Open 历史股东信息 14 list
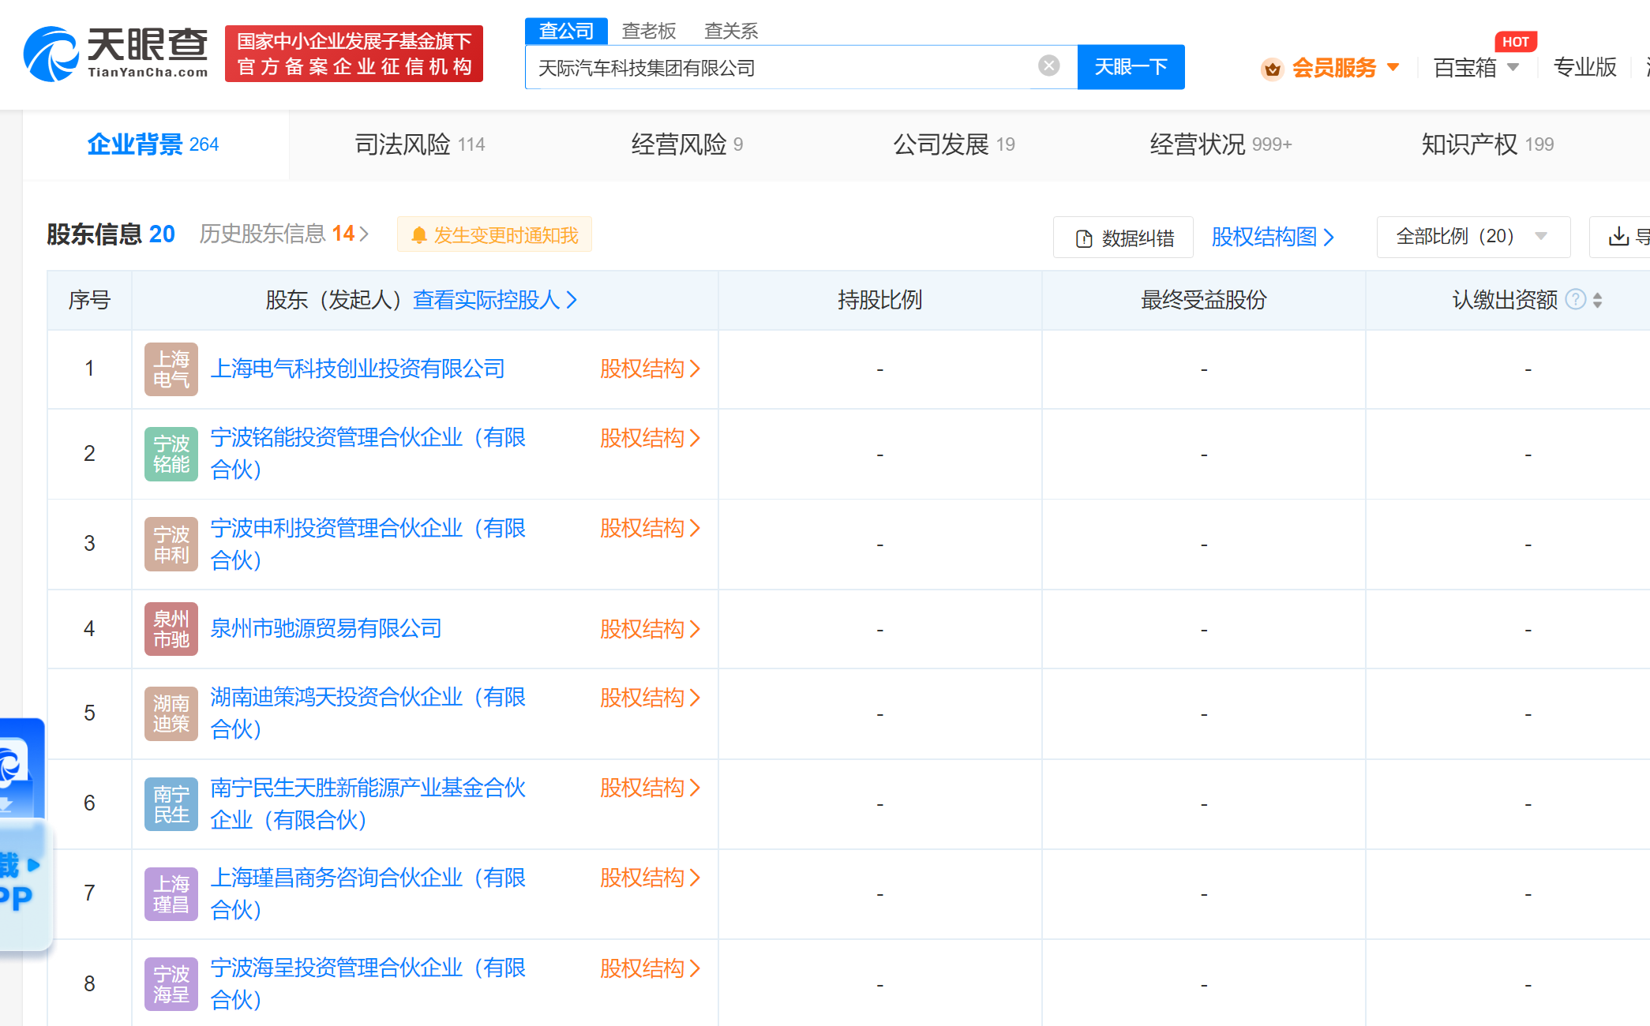1650x1026 pixels. tap(284, 234)
